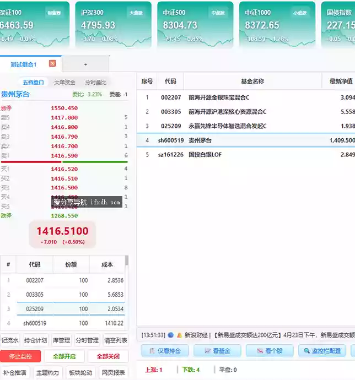Click the 持仓计划 button
355x380 pixels.
coord(36,340)
